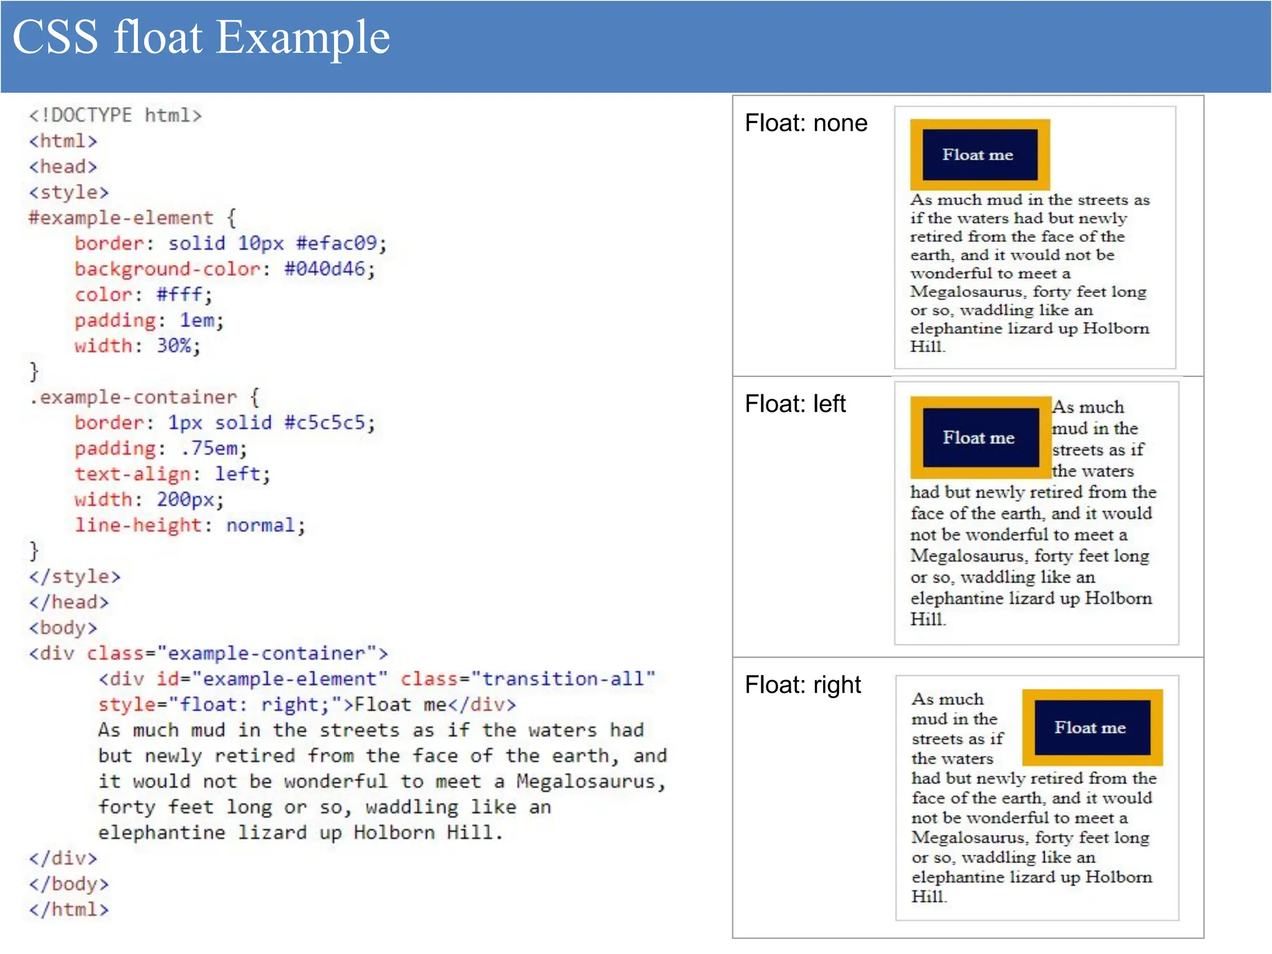This screenshot has height=954, width=1272.
Task: Click the '<body>' opening tag line
Action: (63, 628)
